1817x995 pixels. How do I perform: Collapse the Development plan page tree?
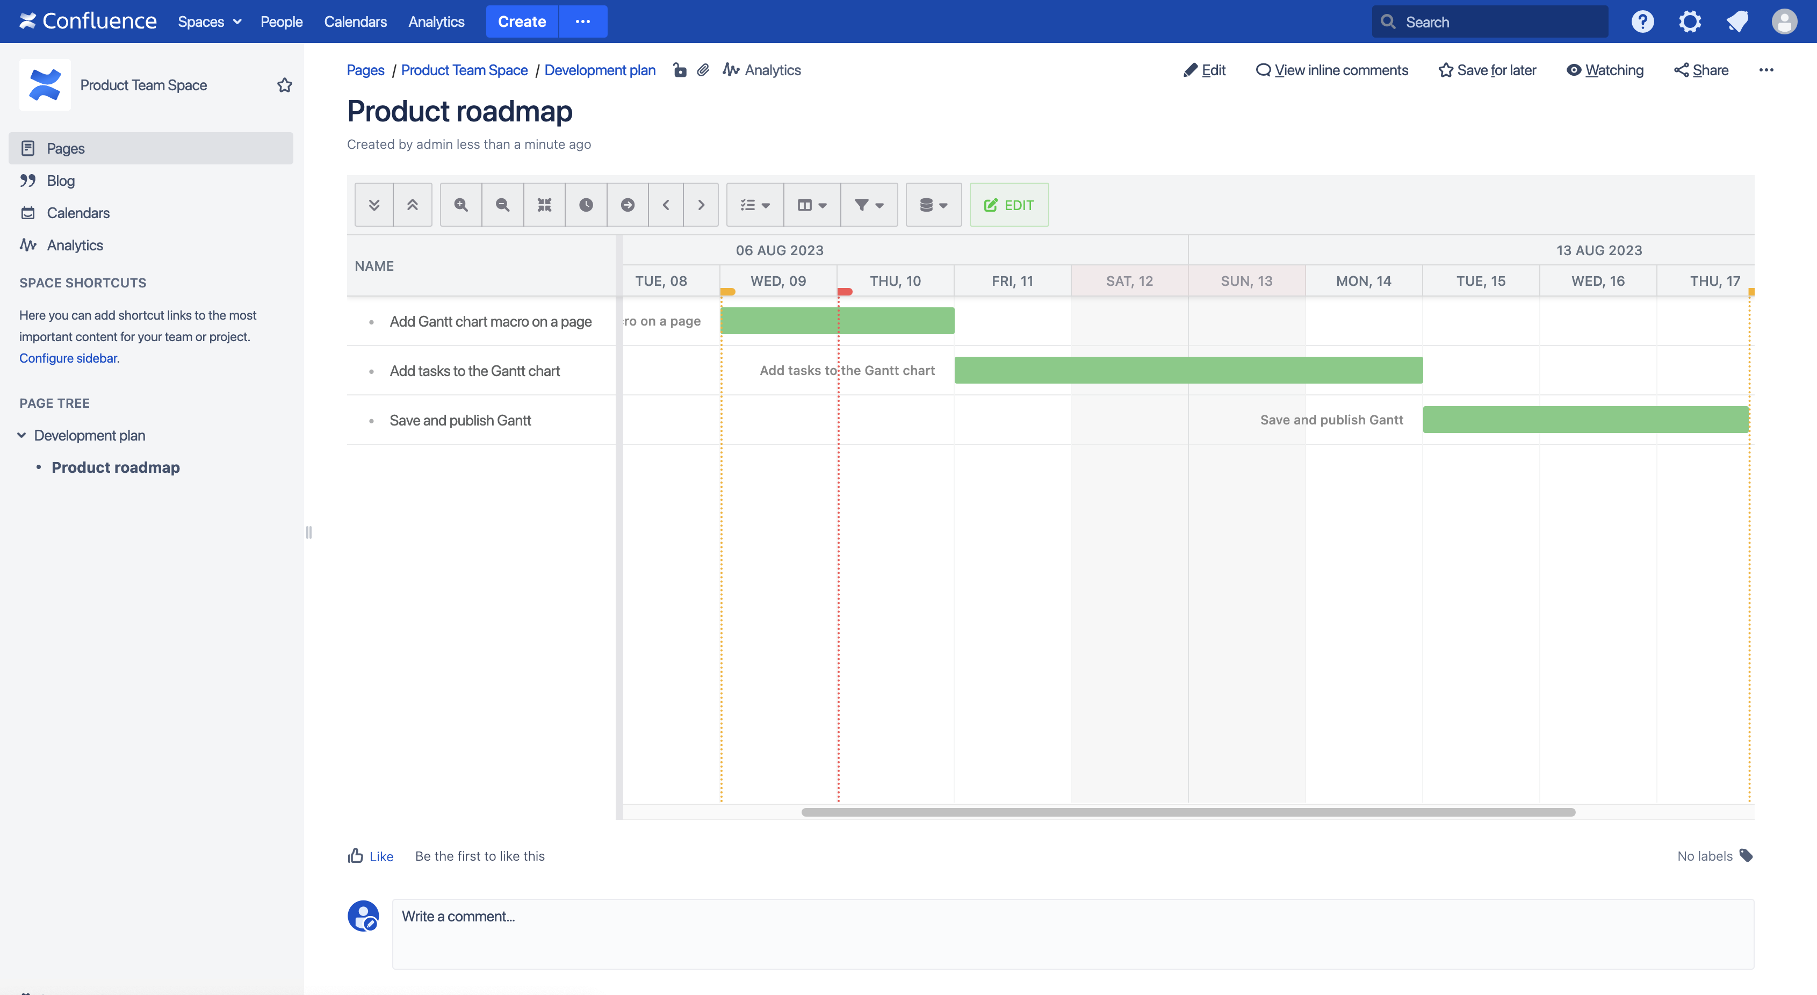point(22,435)
